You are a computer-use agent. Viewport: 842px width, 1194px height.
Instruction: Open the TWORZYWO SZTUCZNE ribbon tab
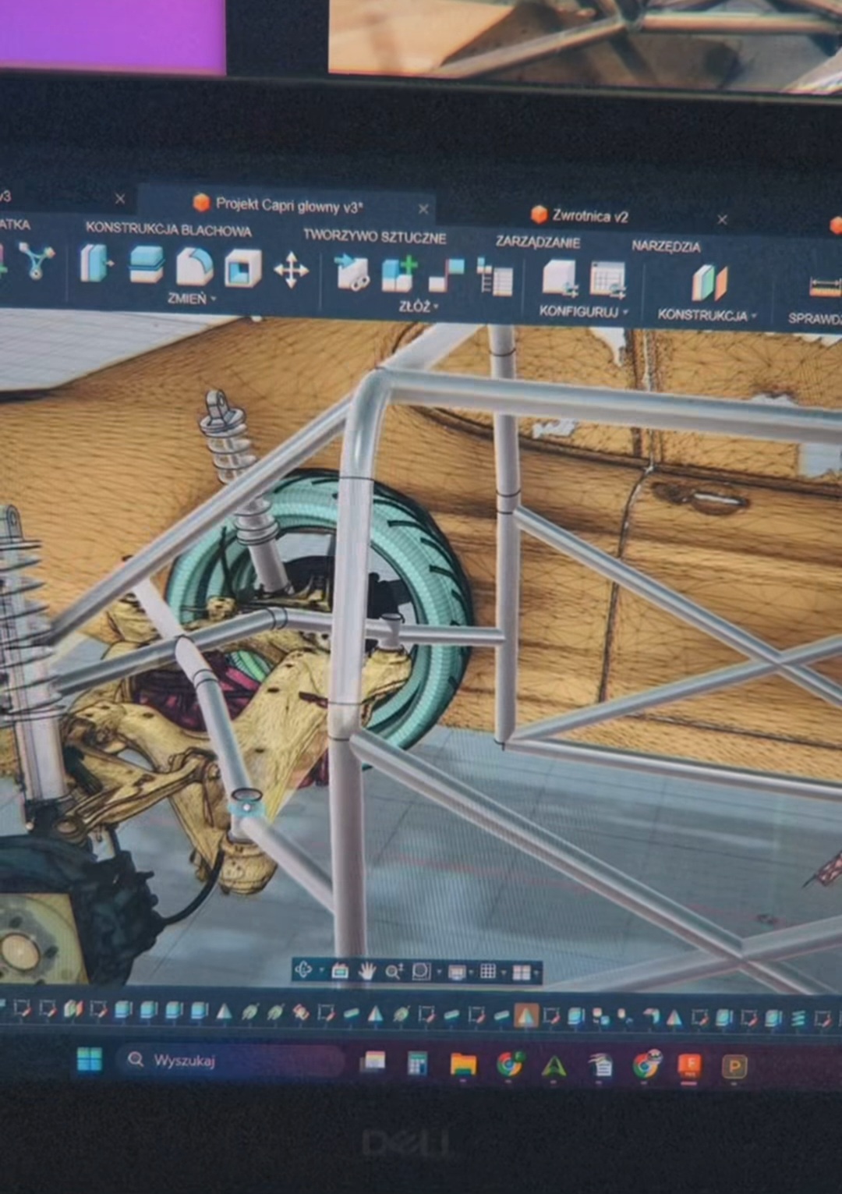[374, 236]
